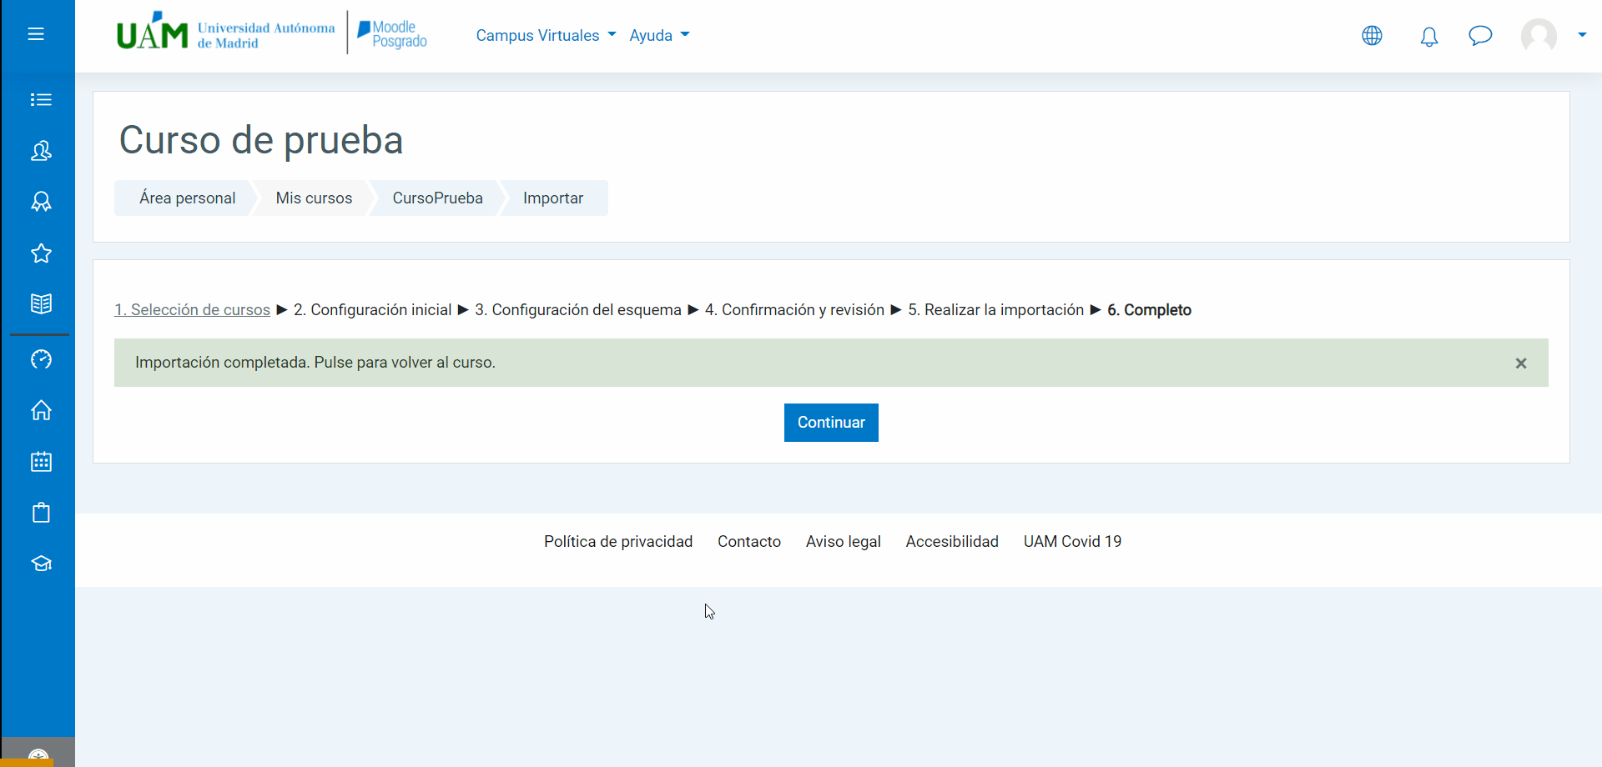Open the notifications bell
Viewport: 1602px width, 767px height.
click(1429, 36)
